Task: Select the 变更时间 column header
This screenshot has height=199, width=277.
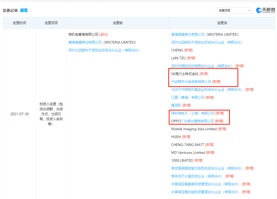Action: point(19,23)
